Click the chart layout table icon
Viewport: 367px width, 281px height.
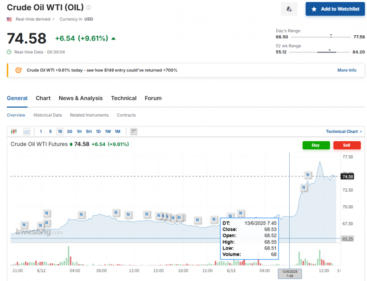(134, 132)
